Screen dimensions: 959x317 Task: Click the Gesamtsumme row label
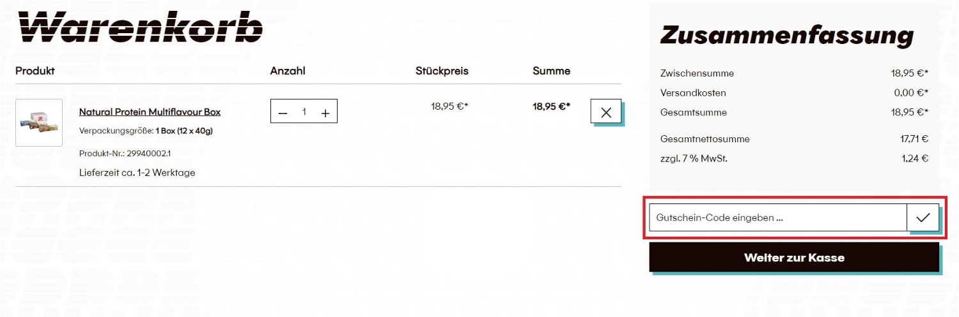click(x=694, y=112)
